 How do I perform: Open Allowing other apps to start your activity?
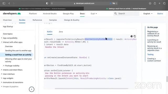(x=18, y=60)
